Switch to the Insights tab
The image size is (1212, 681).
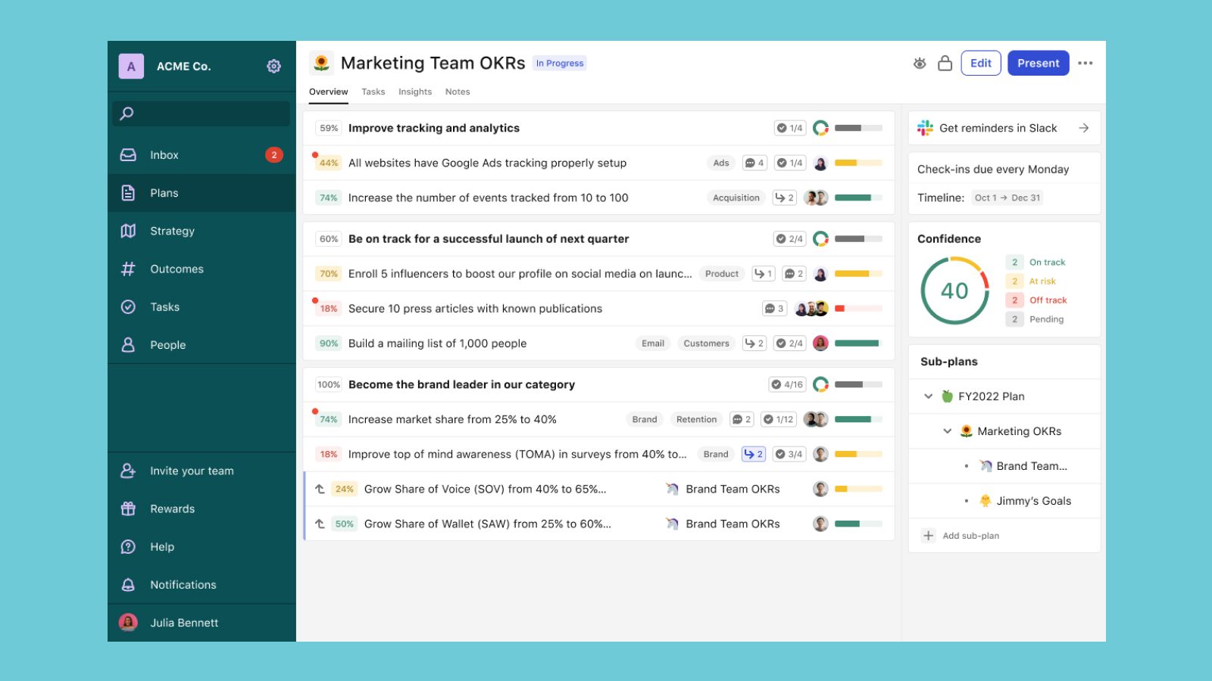tap(415, 91)
